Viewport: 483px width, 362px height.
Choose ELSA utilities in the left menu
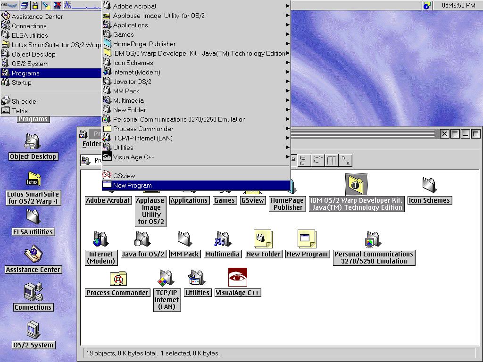[51, 35]
